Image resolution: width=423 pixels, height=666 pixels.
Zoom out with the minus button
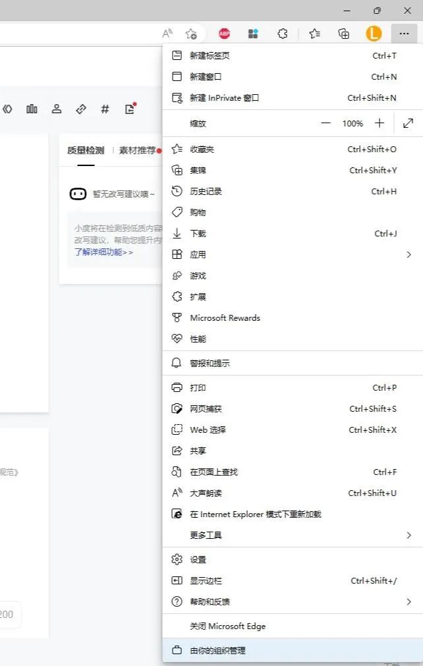point(325,123)
